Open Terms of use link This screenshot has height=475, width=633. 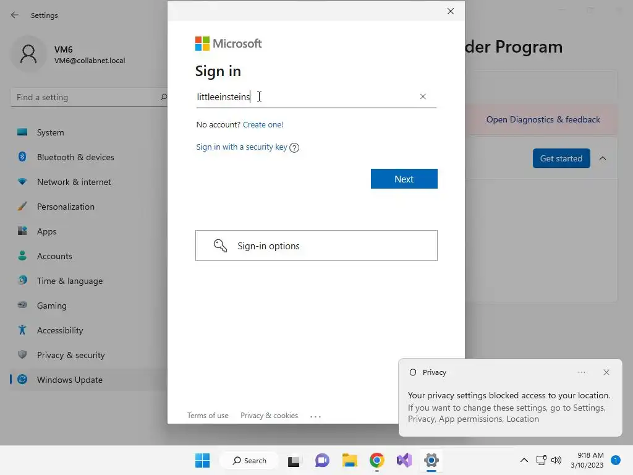coord(208,416)
